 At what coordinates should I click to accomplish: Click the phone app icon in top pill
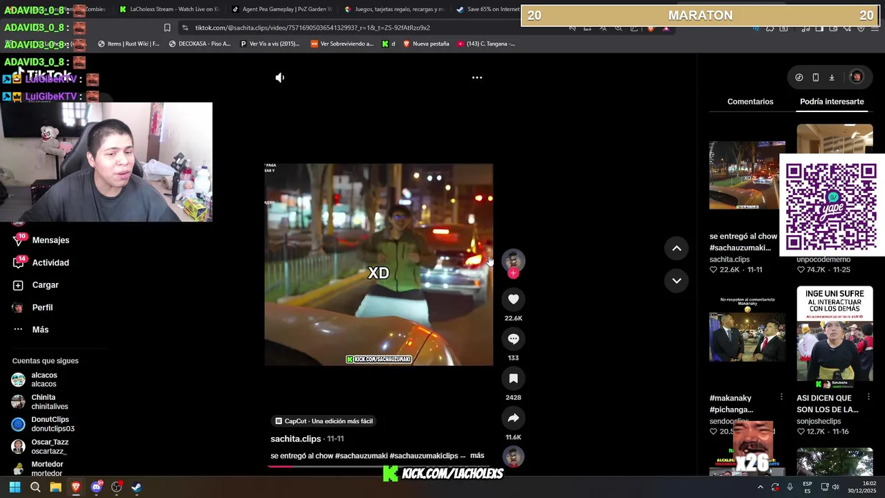(x=816, y=77)
